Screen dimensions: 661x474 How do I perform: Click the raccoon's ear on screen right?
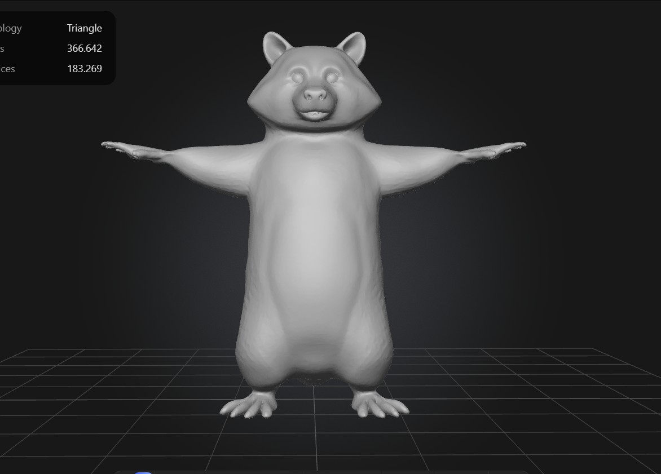click(354, 47)
